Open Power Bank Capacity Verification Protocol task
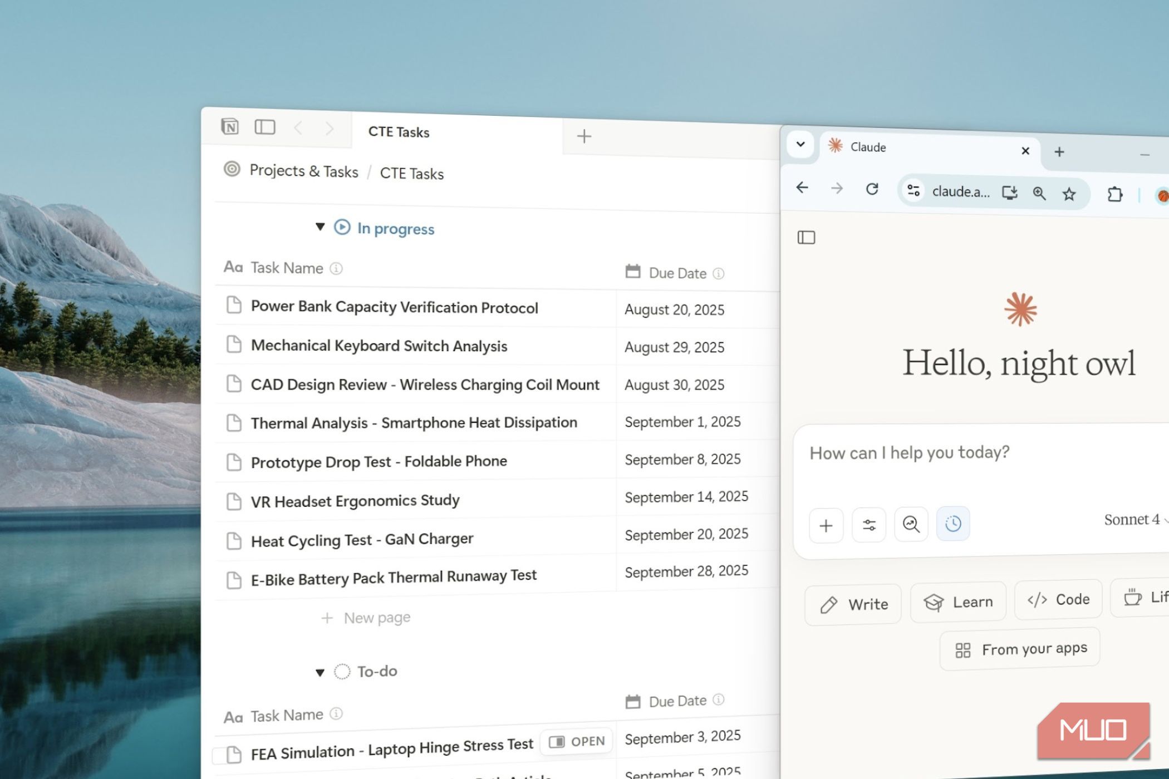The image size is (1169, 779). coord(394,307)
